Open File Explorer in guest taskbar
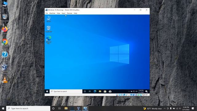Screen dimensions: 197x111 pos(100,91)
